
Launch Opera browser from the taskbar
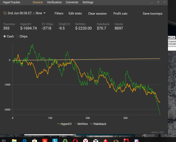tap(75, 140)
